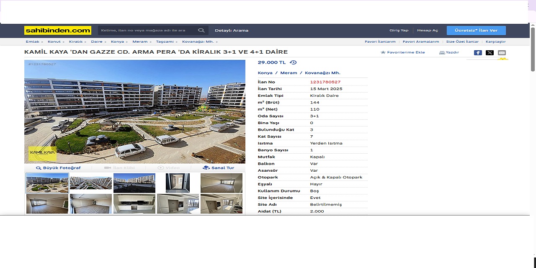
Task: Click Belirtilmemiş value
Action: tap(326, 204)
